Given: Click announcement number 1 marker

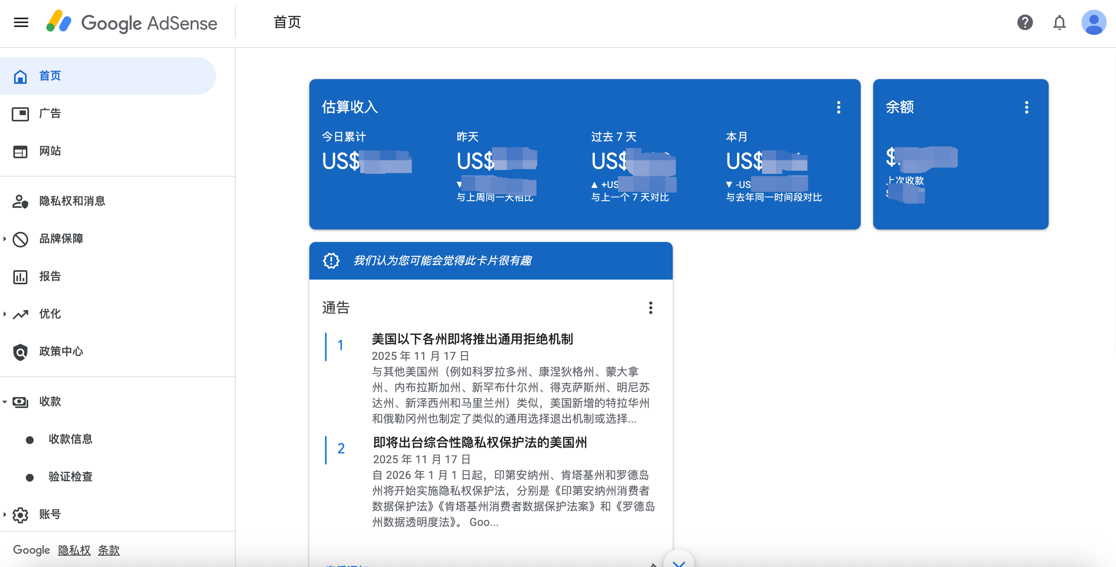Looking at the screenshot, I should [x=340, y=345].
